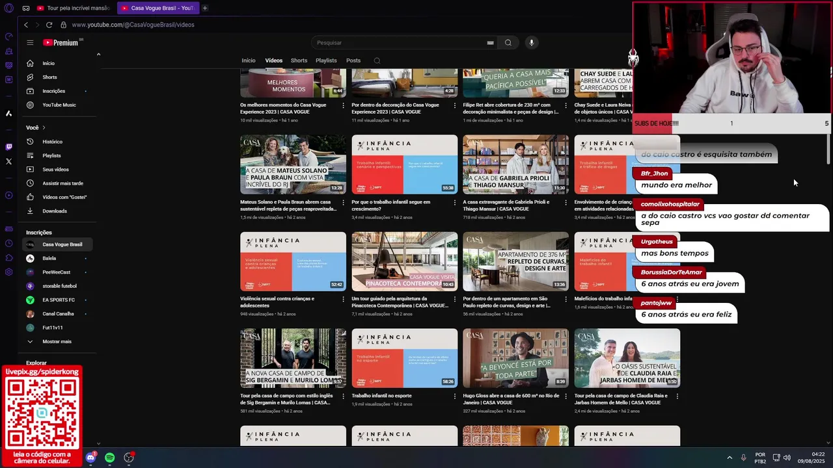Open 'Por que o trabalho infantil segue' title
833x468 pixels.
391,205
